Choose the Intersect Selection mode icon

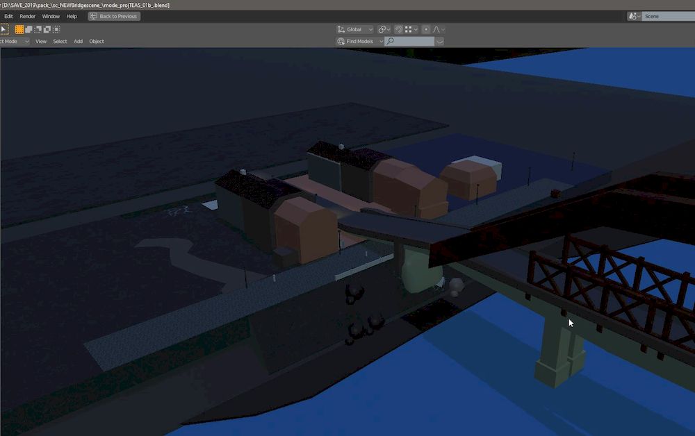[x=56, y=29]
